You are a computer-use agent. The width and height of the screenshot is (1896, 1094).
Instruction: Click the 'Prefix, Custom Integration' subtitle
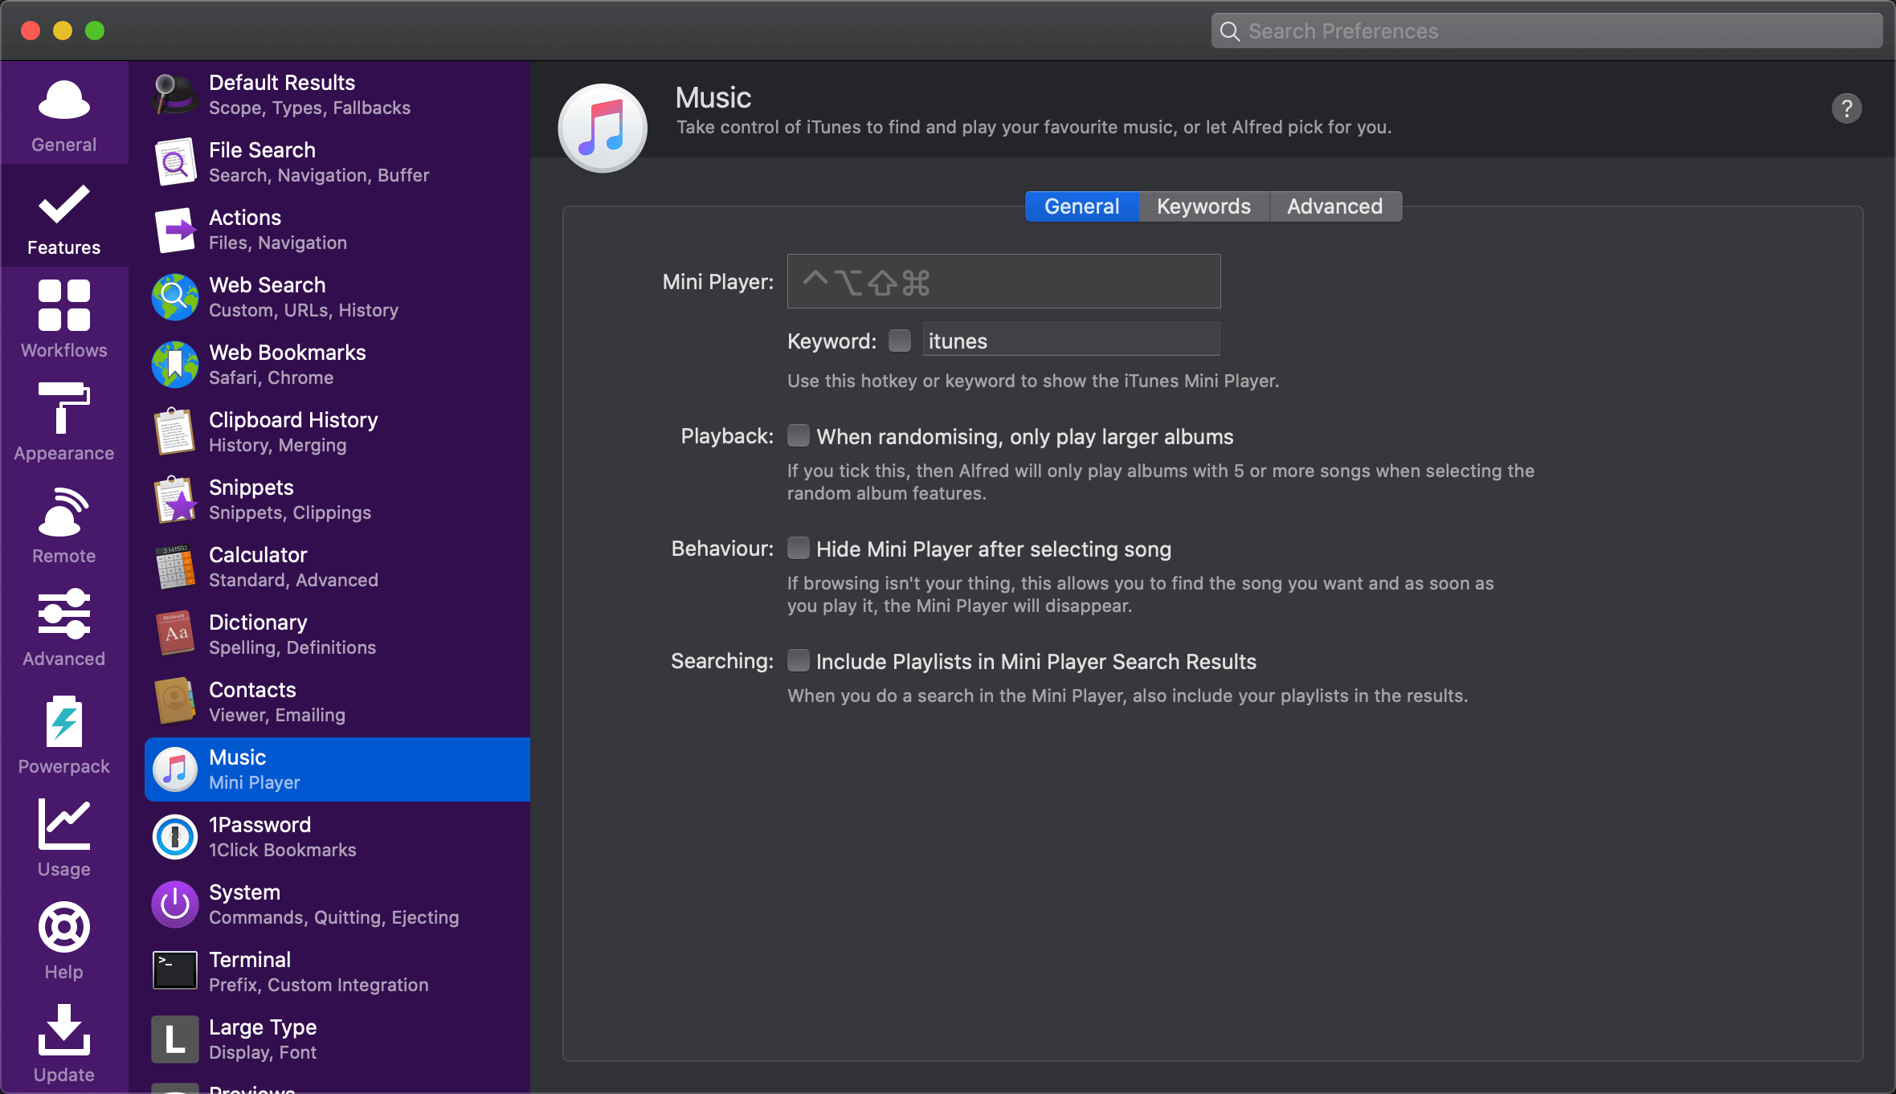point(319,985)
